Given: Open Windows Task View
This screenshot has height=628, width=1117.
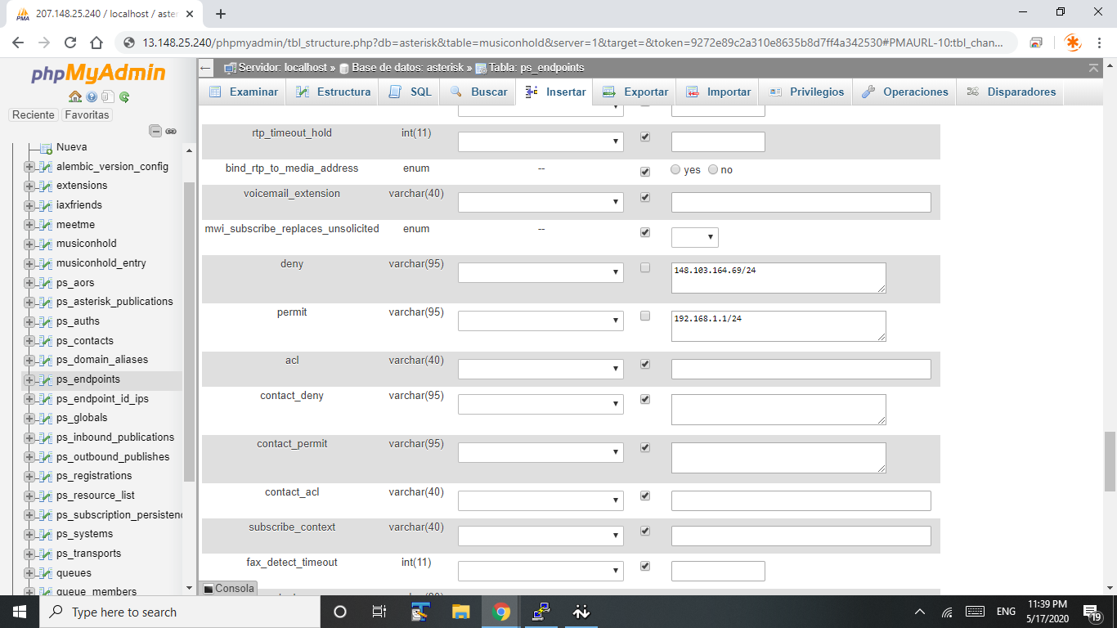Looking at the screenshot, I should click(x=379, y=612).
